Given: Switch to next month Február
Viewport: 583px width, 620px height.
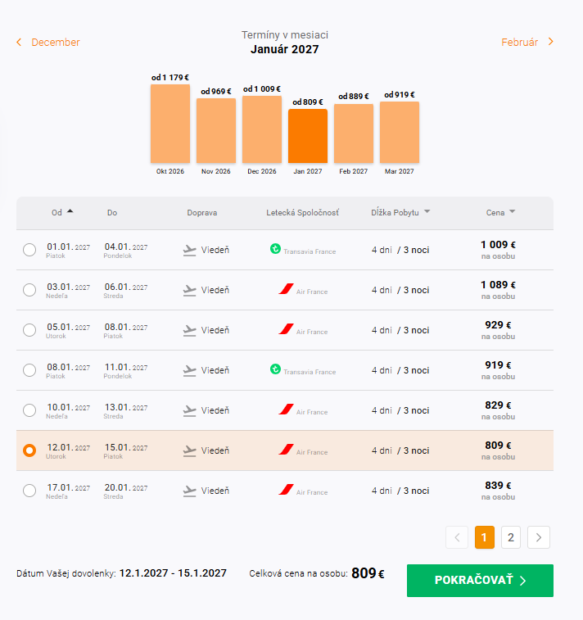Looking at the screenshot, I should point(527,43).
